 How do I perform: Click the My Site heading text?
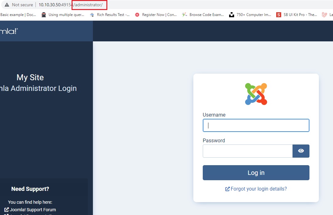(30, 77)
